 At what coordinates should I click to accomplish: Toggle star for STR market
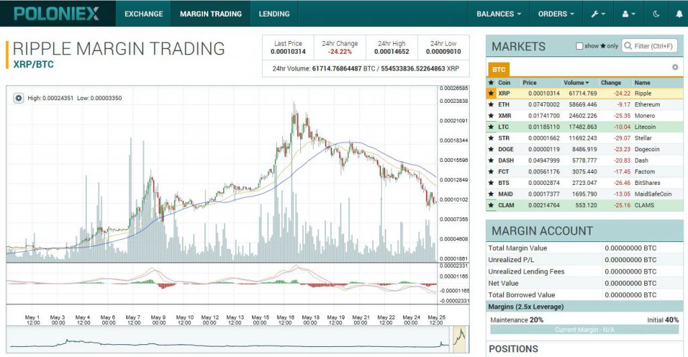click(x=491, y=138)
